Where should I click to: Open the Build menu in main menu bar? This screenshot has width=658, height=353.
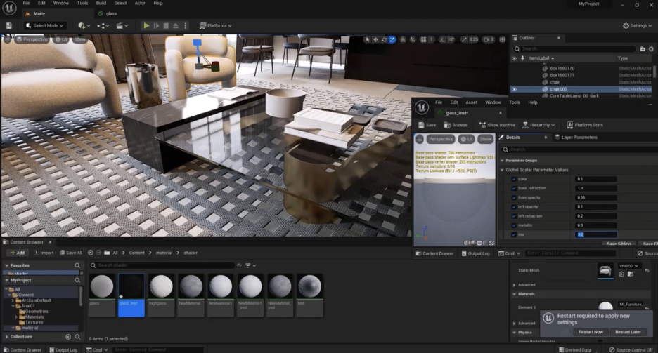[101, 3]
